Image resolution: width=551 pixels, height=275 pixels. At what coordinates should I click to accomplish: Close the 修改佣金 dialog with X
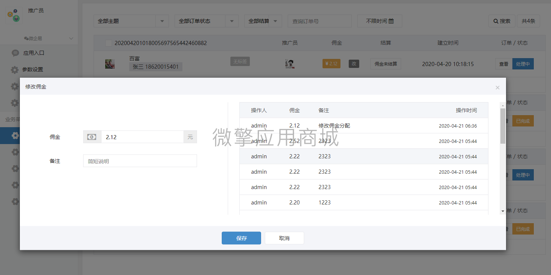click(497, 87)
